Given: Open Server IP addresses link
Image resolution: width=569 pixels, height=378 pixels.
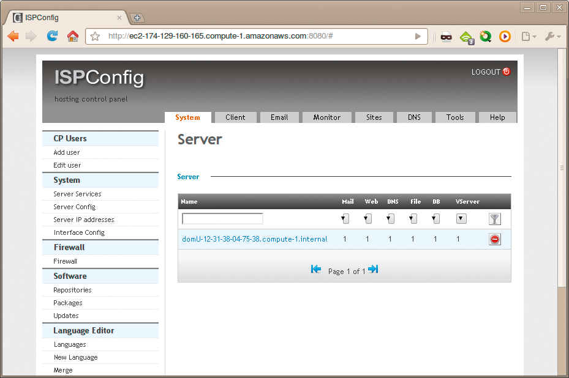Looking at the screenshot, I should click(84, 220).
